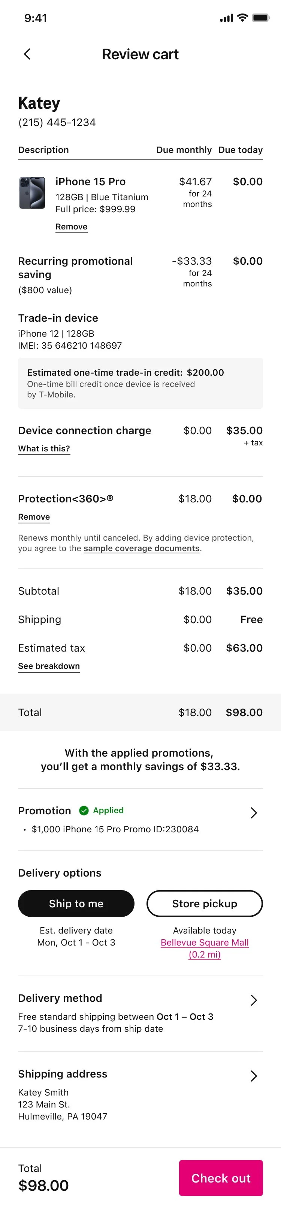The width and height of the screenshot is (281, 1208).
Task: Tap the Wi-Fi status icon
Action: (242, 18)
